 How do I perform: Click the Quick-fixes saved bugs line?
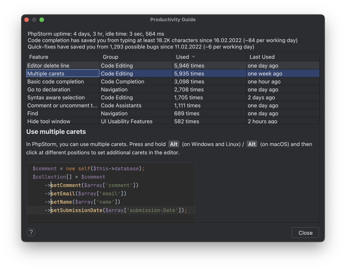pos(141,47)
